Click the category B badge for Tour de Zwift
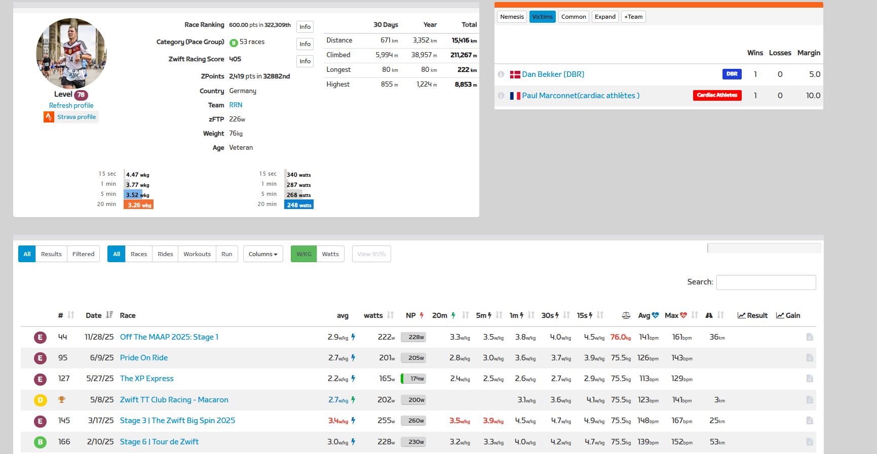 coord(40,442)
